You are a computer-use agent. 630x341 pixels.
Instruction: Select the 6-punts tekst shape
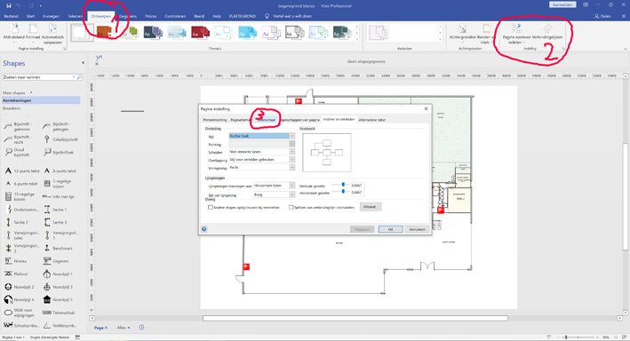21,184
